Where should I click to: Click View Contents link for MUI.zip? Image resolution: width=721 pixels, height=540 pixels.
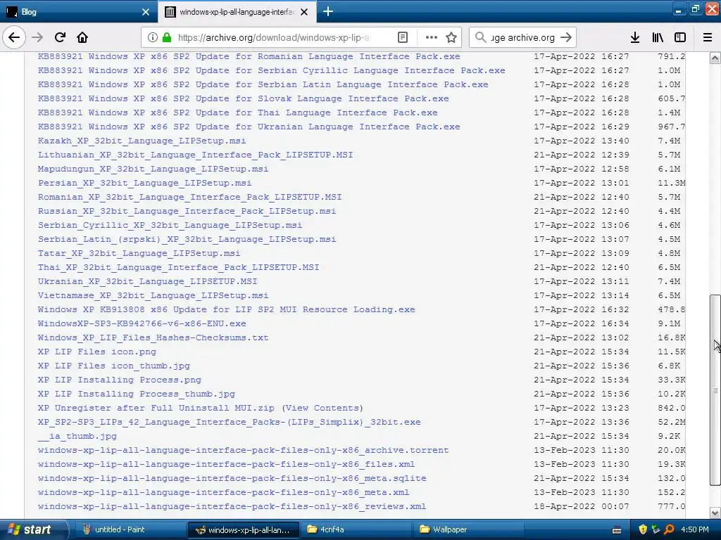coord(322,408)
